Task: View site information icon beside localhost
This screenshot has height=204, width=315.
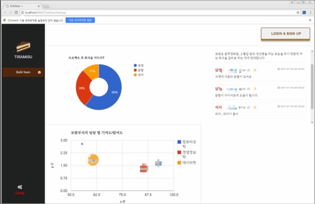Action: [x=22, y=12]
